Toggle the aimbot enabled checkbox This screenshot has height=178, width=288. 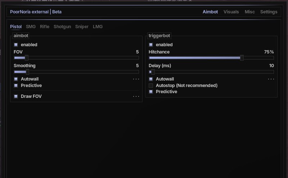(x=16, y=45)
